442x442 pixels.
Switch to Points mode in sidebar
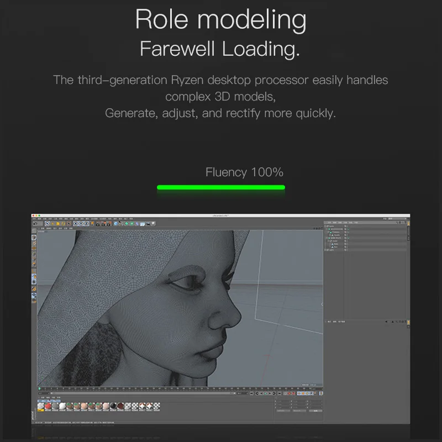[34, 254]
